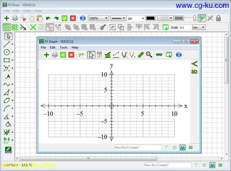231x171 pixels.
Task: Select the rectangle drawing tool
Action: point(7,60)
